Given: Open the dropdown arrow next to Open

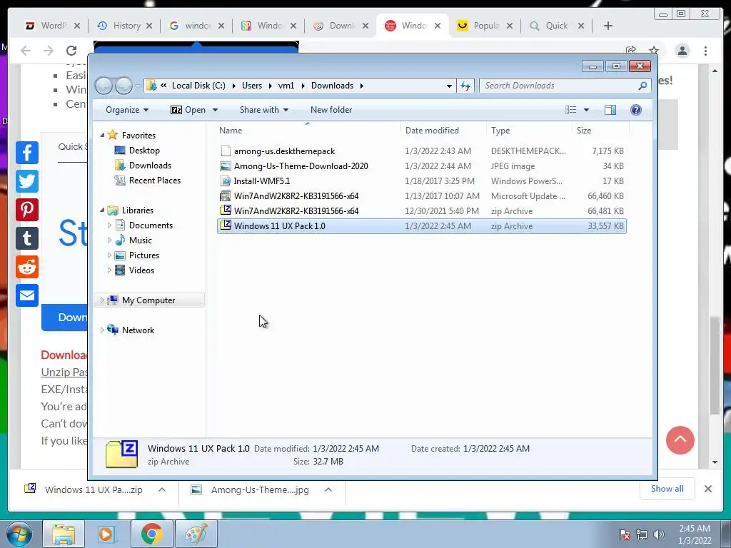Looking at the screenshot, I should (215, 110).
